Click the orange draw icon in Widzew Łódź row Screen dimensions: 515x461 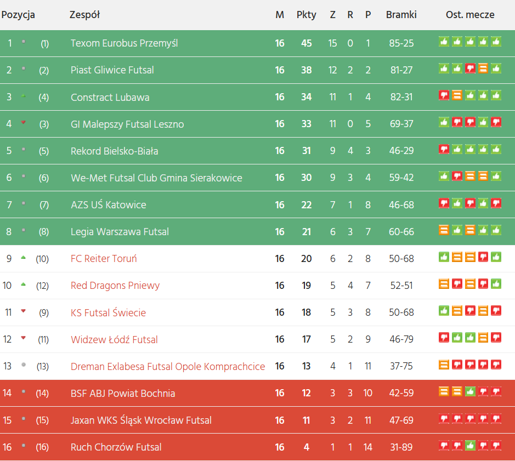[483, 338]
